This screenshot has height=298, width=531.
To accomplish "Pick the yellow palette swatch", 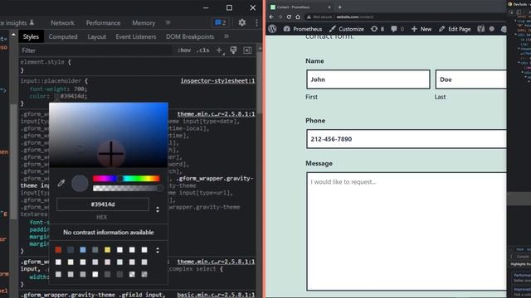I will 107,250.
